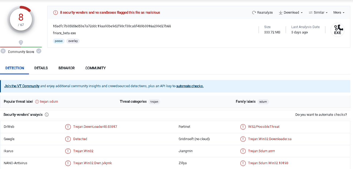Open the Download dropdown menu
Viewport: 353px width, 169px height.
291,13
